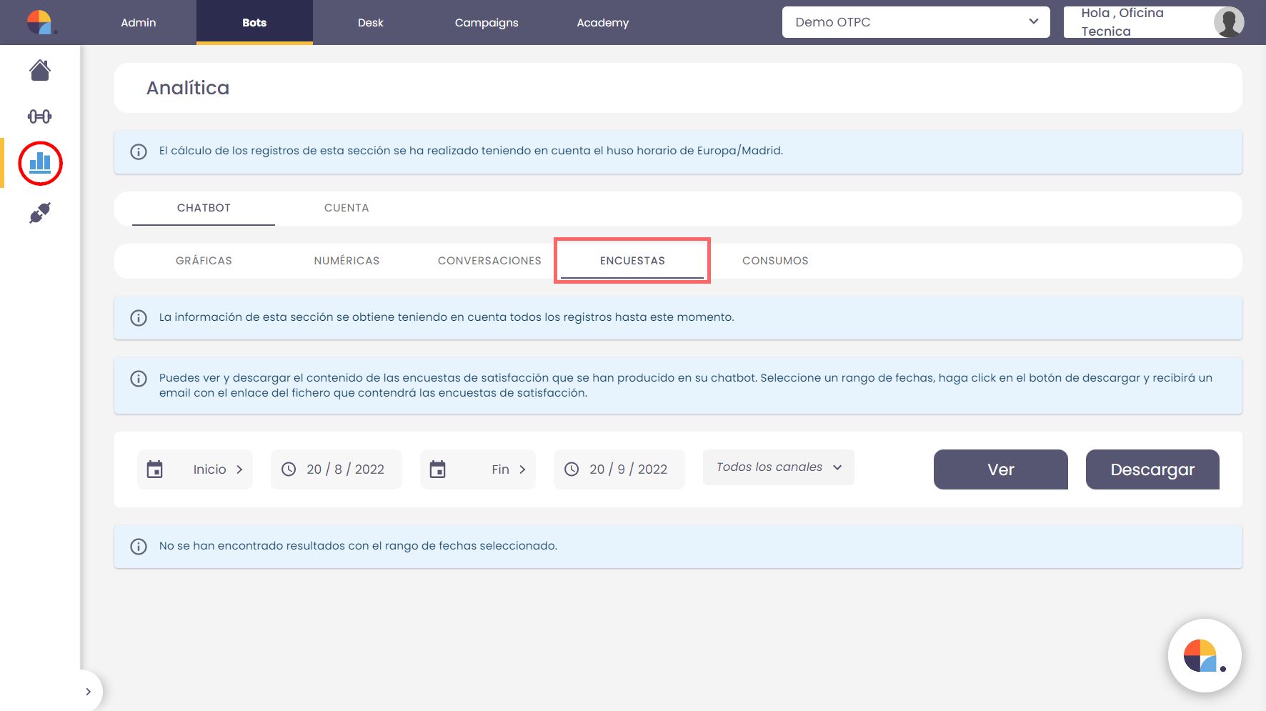Open the home icon in sidebar
The height and width of the screenshot is (711, 1266).
(40, 70)
